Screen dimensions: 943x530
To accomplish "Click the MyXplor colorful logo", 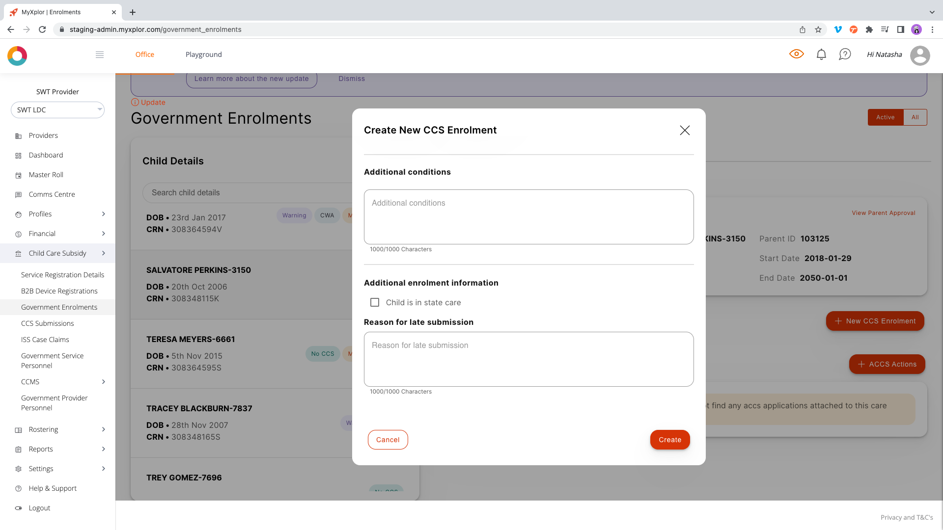I will click(x=17, y=56).
